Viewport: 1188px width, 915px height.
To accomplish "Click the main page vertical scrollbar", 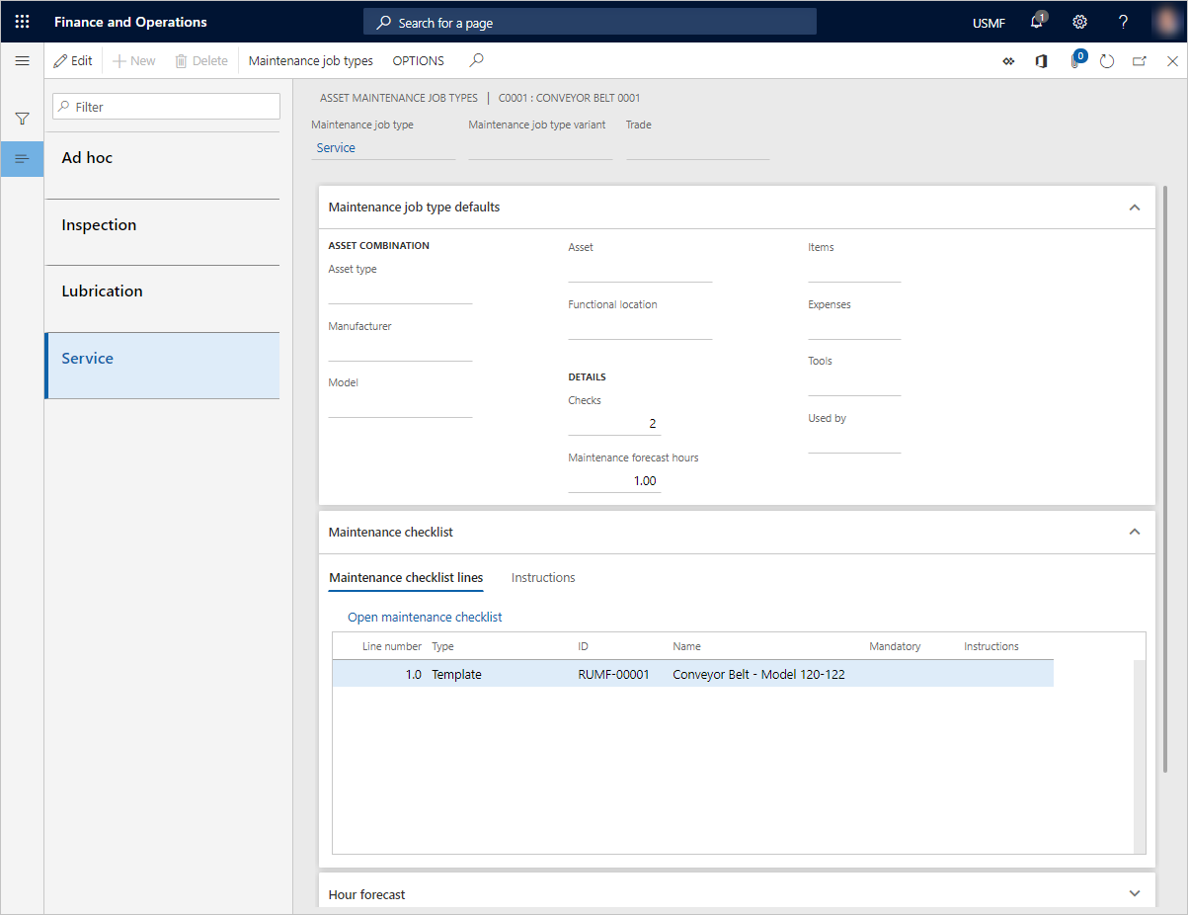I will [x=1165, y=478].
